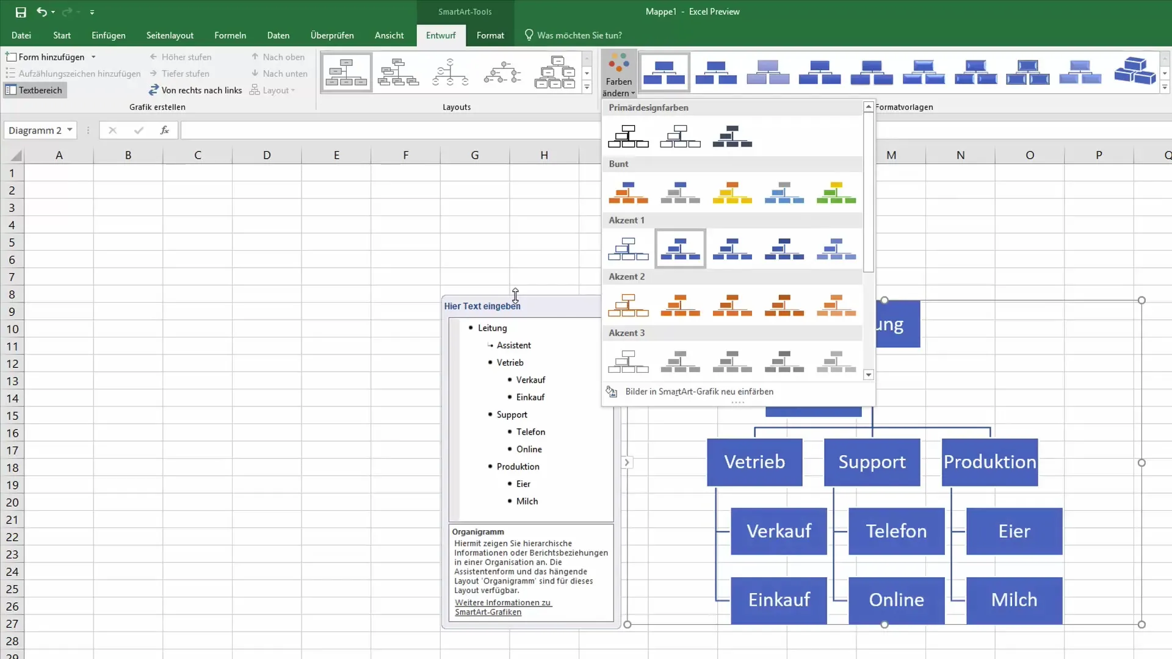The height and width of the screenshot is (659, 1172).
Task: Open Weitere Informationen zu SmartArt-Grafiken link
Action: pos(503,607)
